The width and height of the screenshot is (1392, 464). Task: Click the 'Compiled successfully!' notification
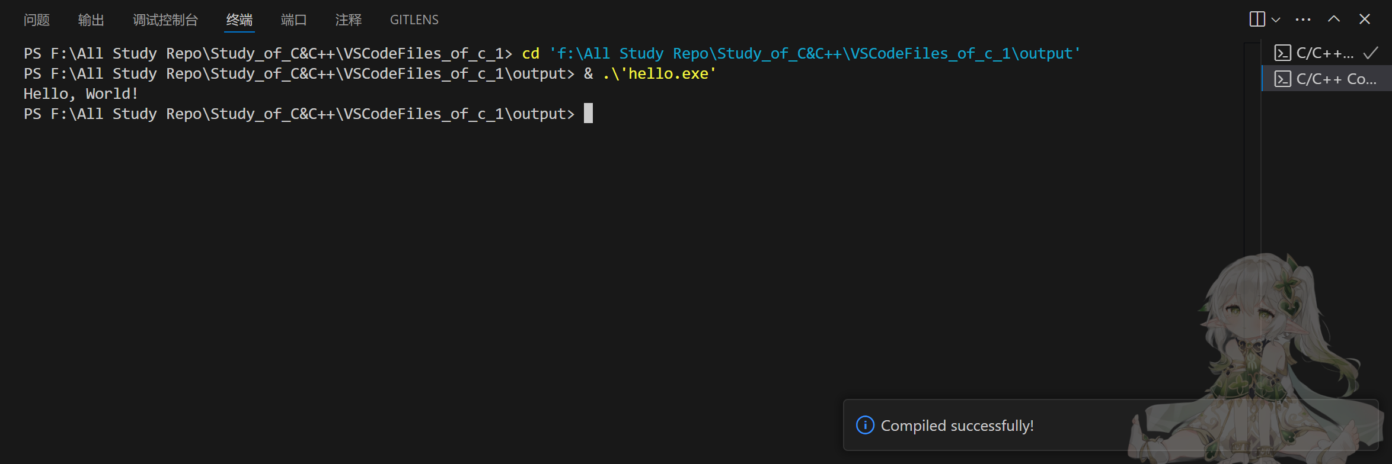click(x=957, y=426)
